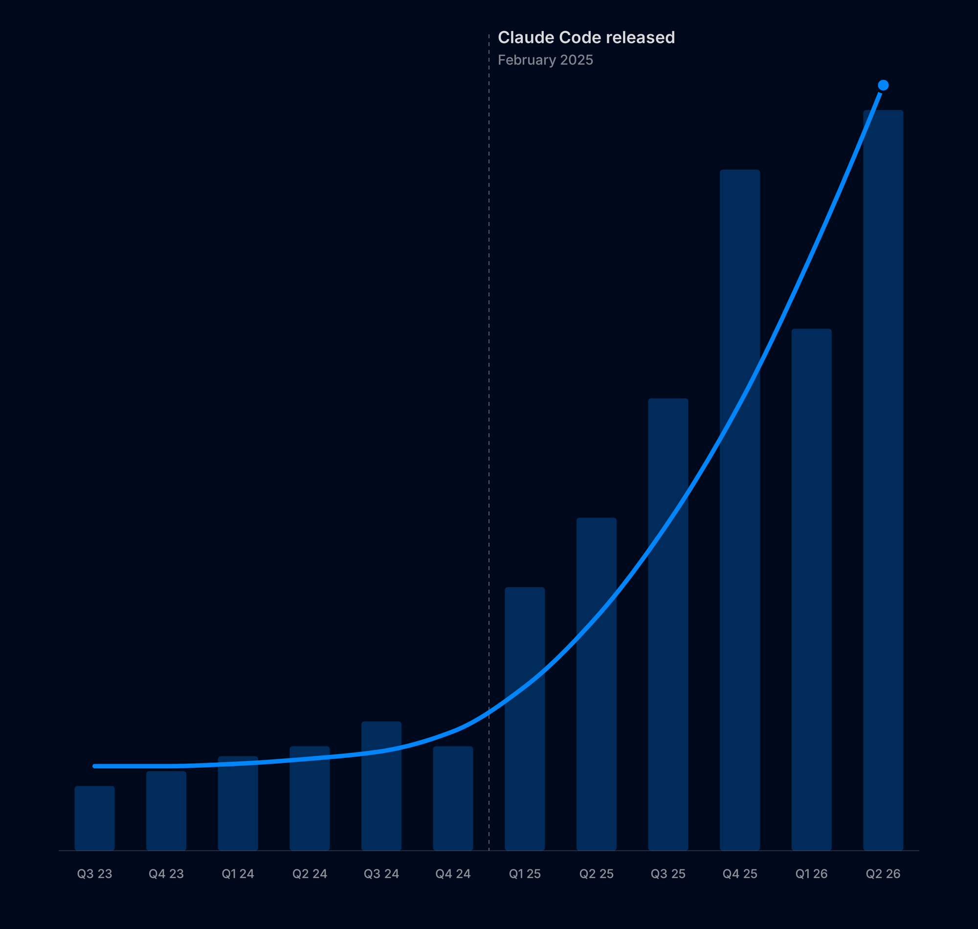This screenshot has width=978, height=929.
Task: Click the Q3 23 bar
Action: click(94, 818)
